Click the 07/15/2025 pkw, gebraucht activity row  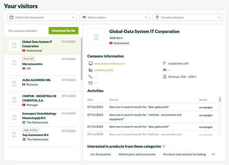(x=153, y=127)
